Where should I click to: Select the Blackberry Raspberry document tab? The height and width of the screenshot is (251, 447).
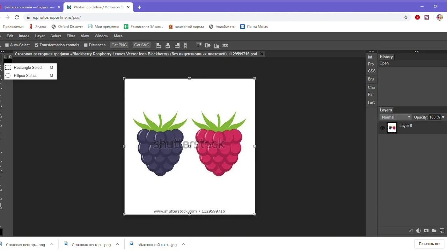pos(136,54)
